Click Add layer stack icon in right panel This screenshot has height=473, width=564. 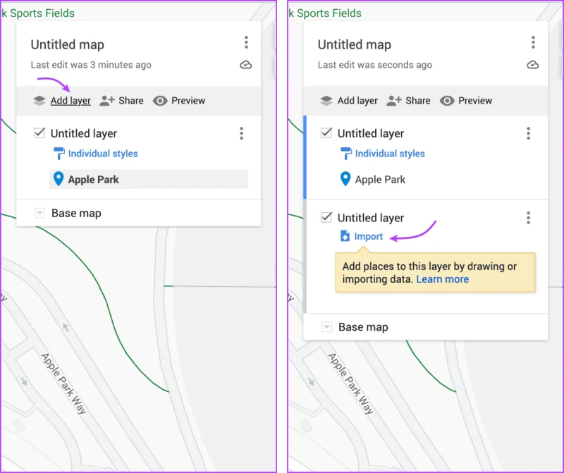coord(326,101)
